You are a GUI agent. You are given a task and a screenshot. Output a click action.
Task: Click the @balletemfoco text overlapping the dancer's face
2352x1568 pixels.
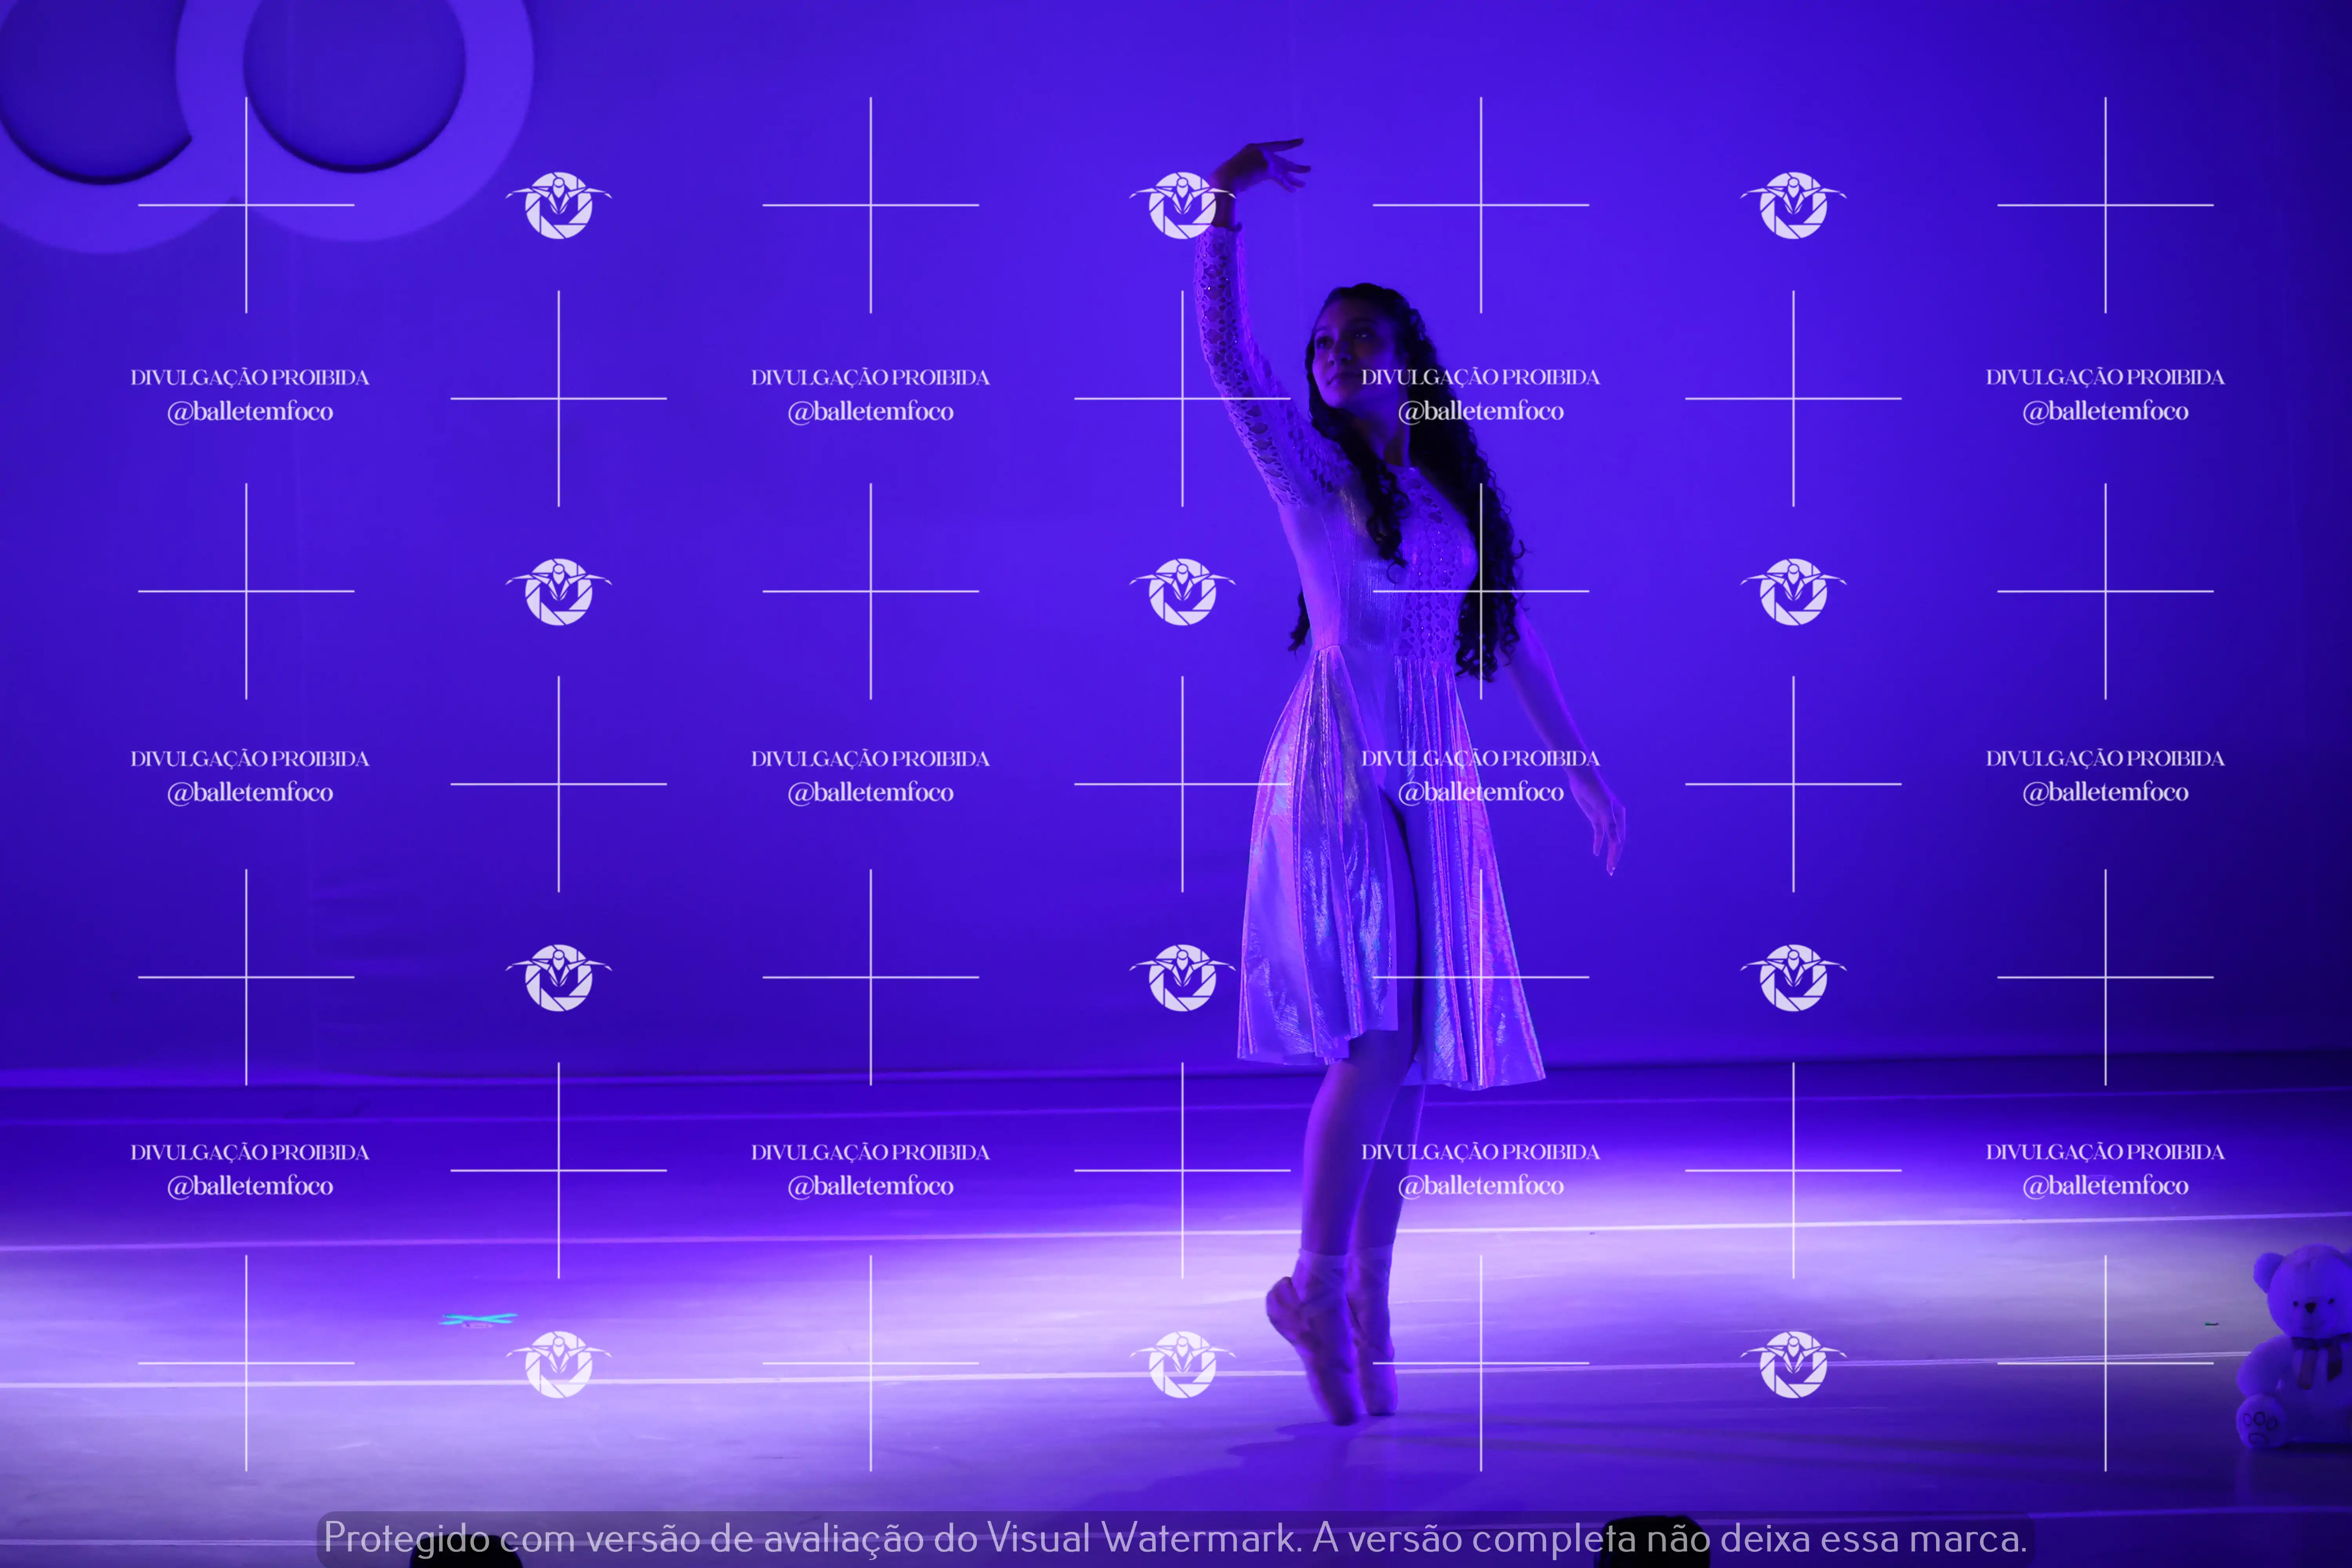coord(1480,411)
